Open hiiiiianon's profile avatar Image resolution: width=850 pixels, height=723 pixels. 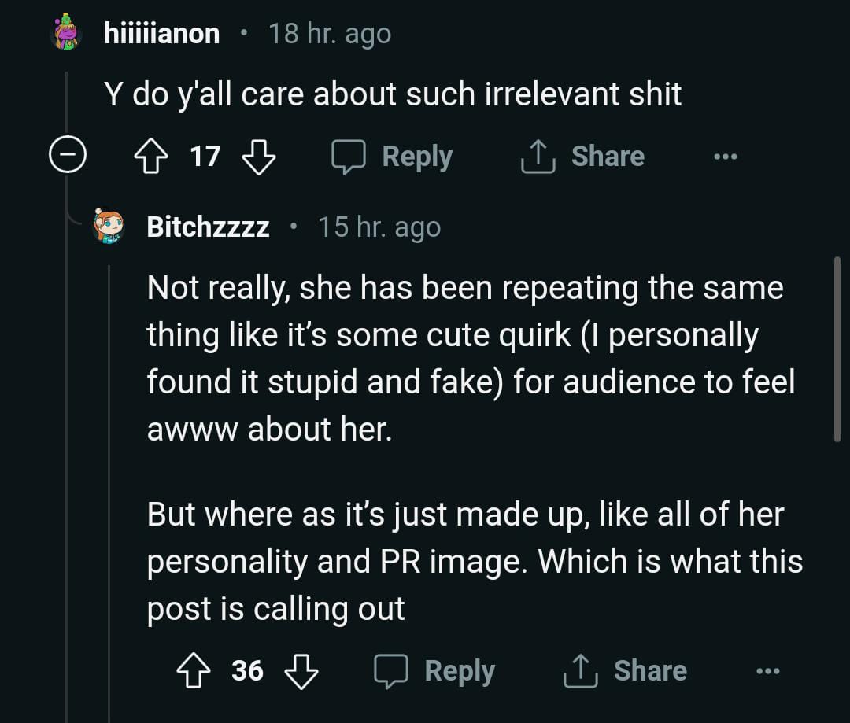(66, 33)
